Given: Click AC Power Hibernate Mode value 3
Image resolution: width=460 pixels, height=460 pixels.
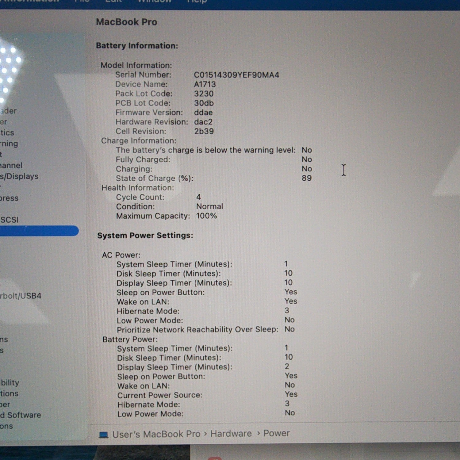Looking at the screenshot, I should pos(287,311).
